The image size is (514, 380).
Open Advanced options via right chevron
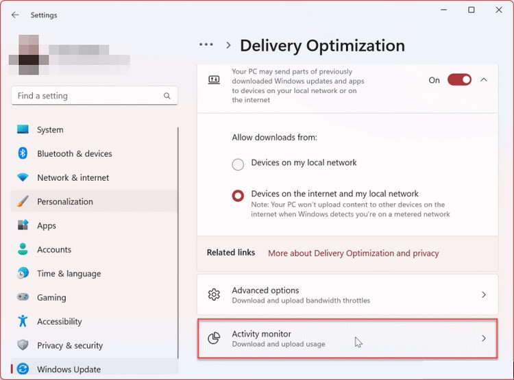[484, 294]
